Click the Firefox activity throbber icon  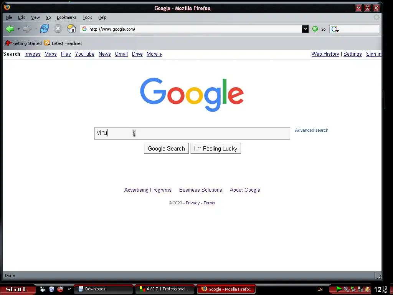pyautogui.click(x=376, y=17)
